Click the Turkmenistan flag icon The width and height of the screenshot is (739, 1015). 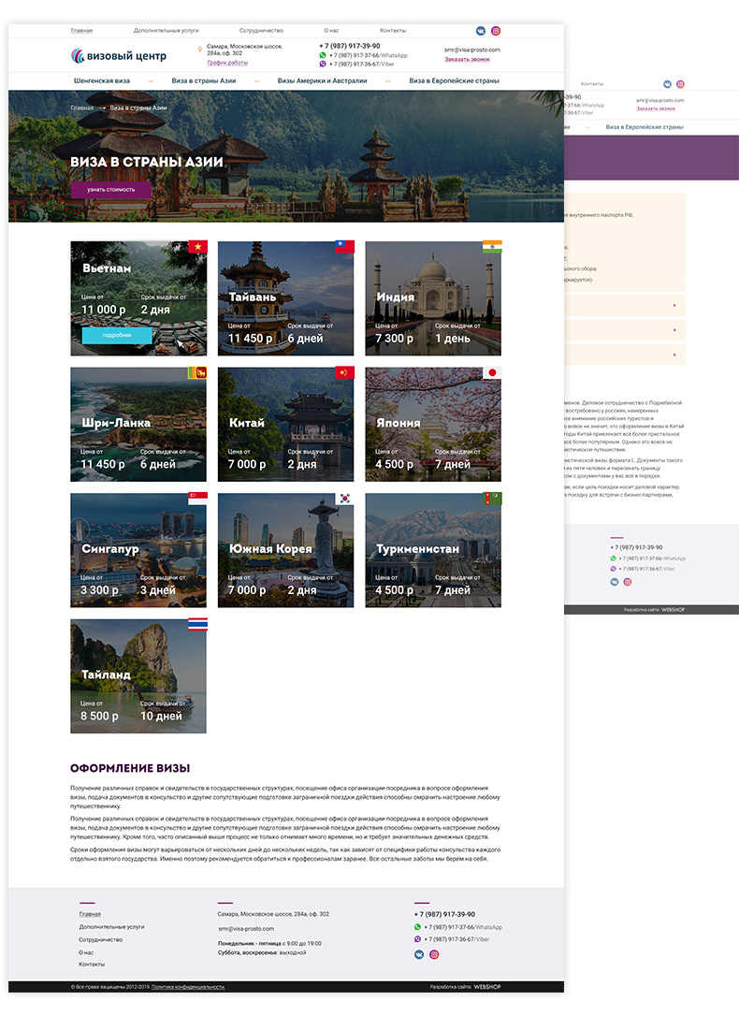492,499
